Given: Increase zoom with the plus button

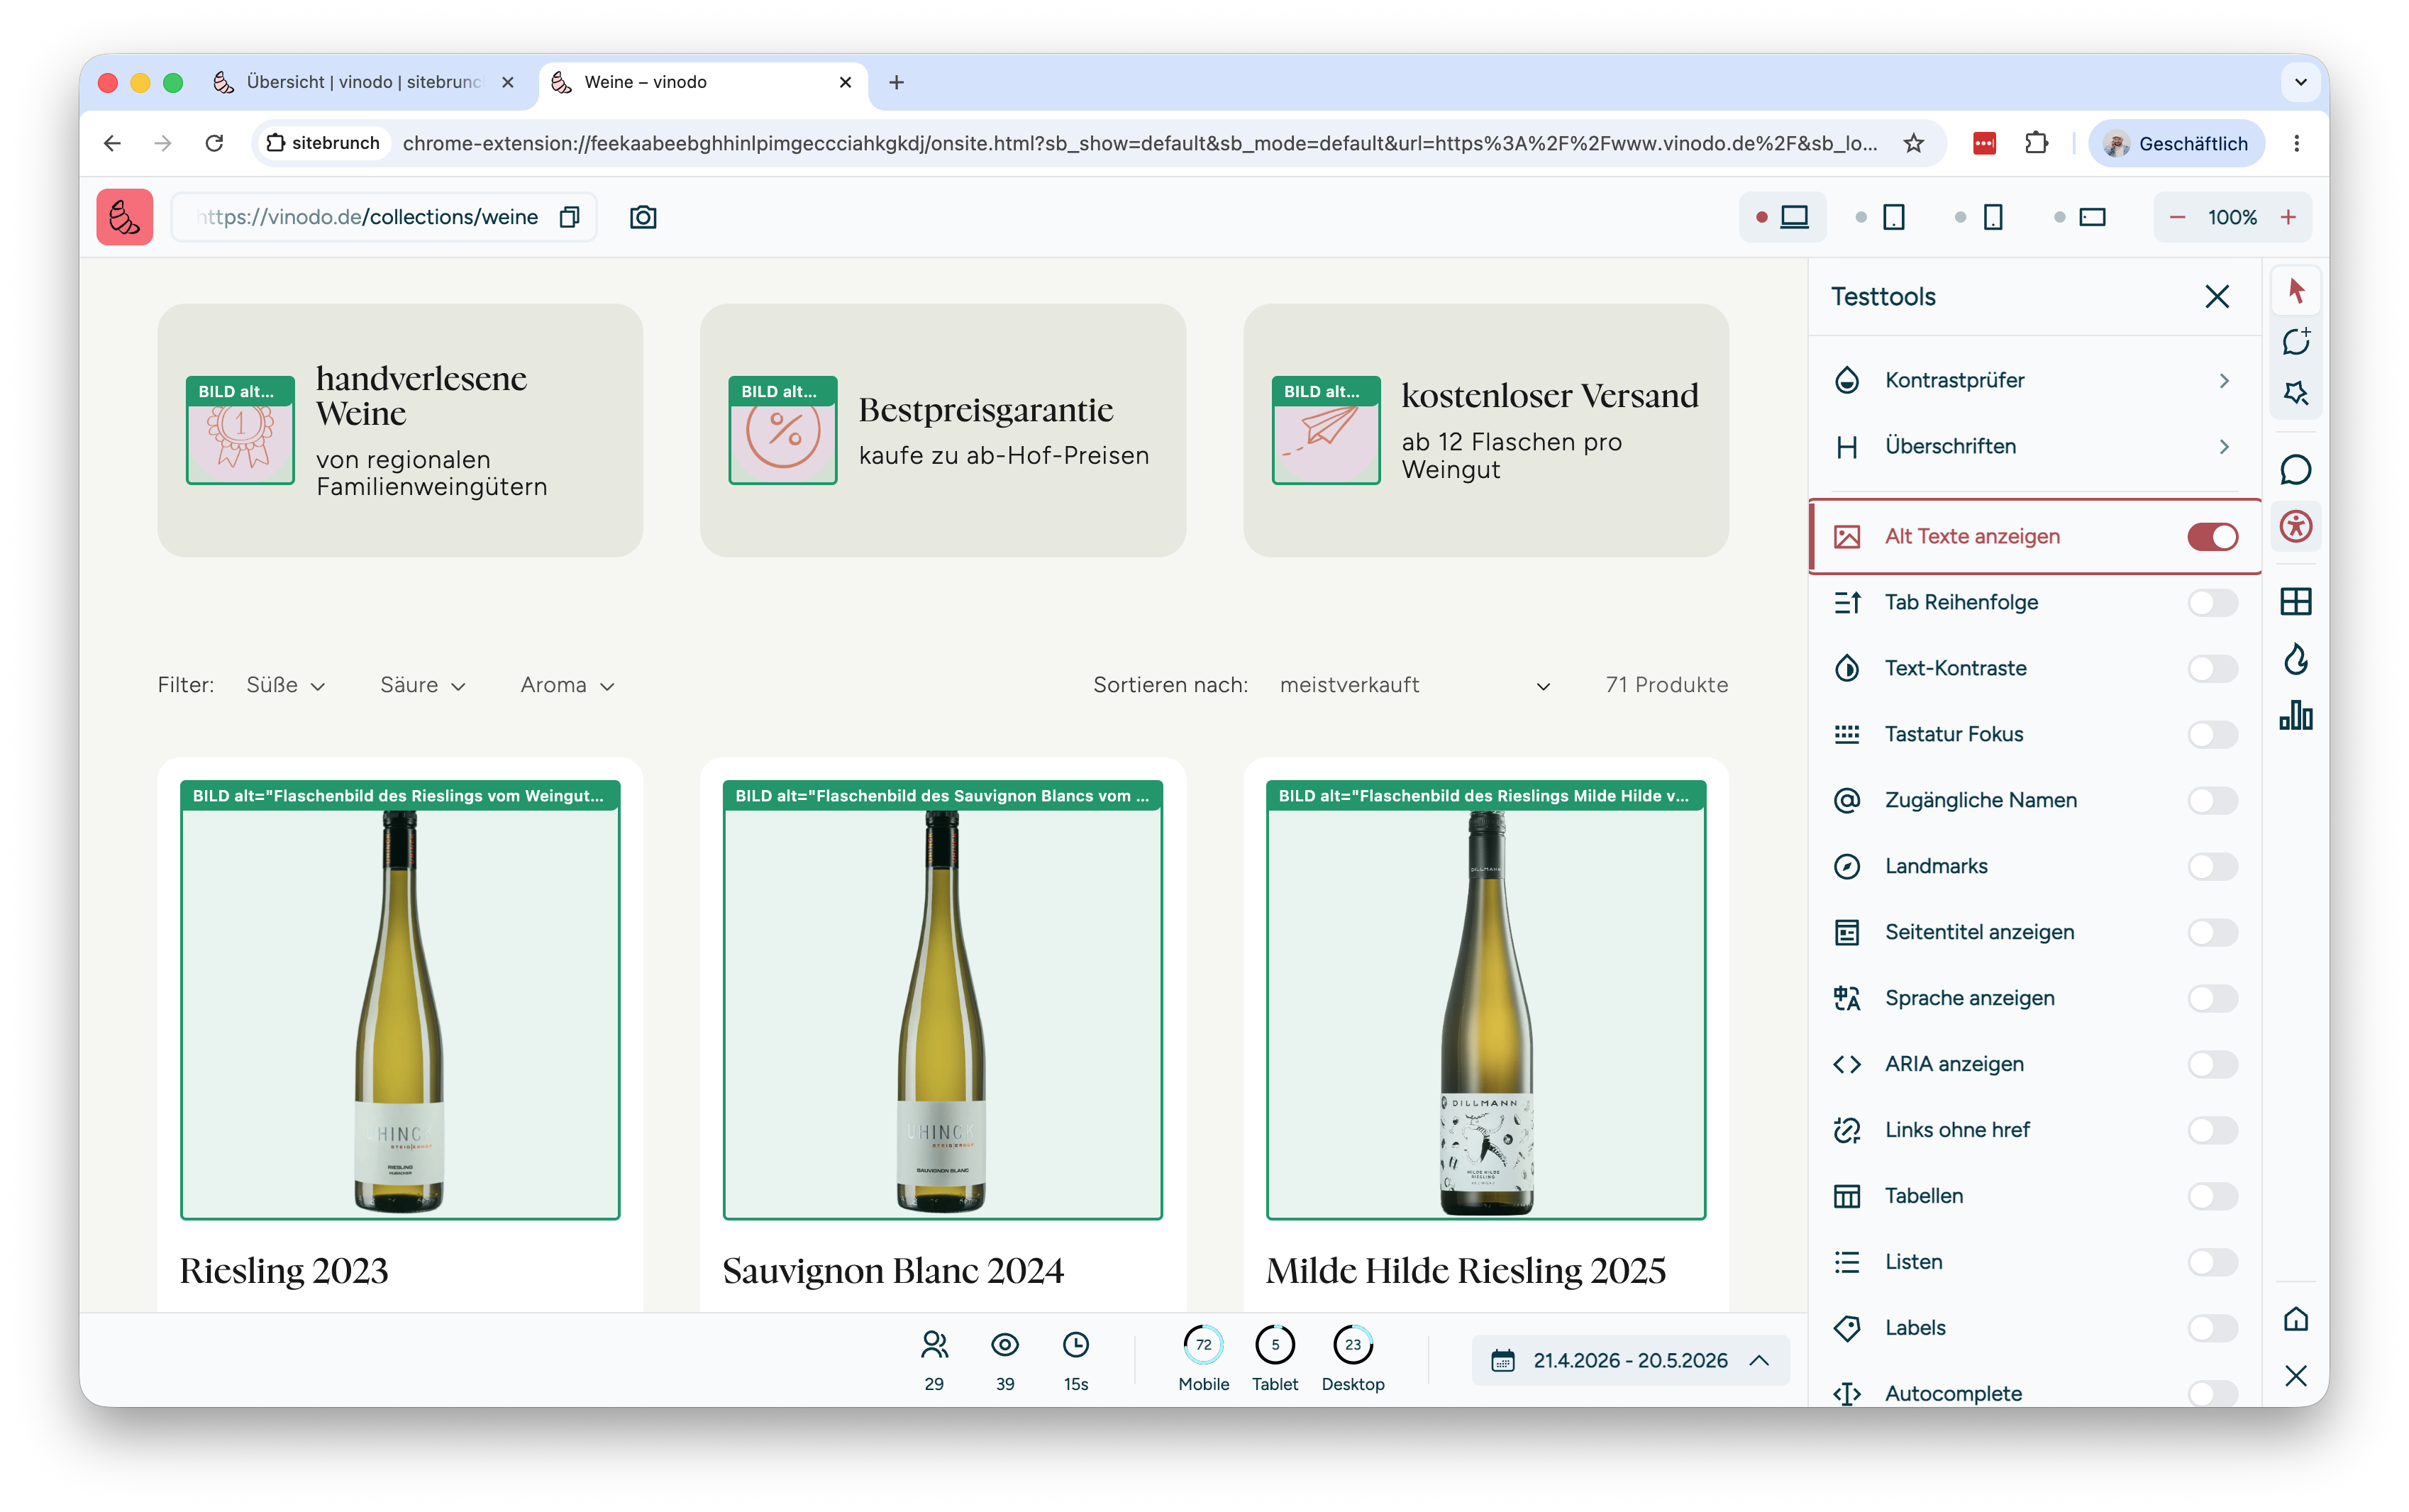Looking at the screenshot, I should pyautogui.click(x=2288, y=217).
